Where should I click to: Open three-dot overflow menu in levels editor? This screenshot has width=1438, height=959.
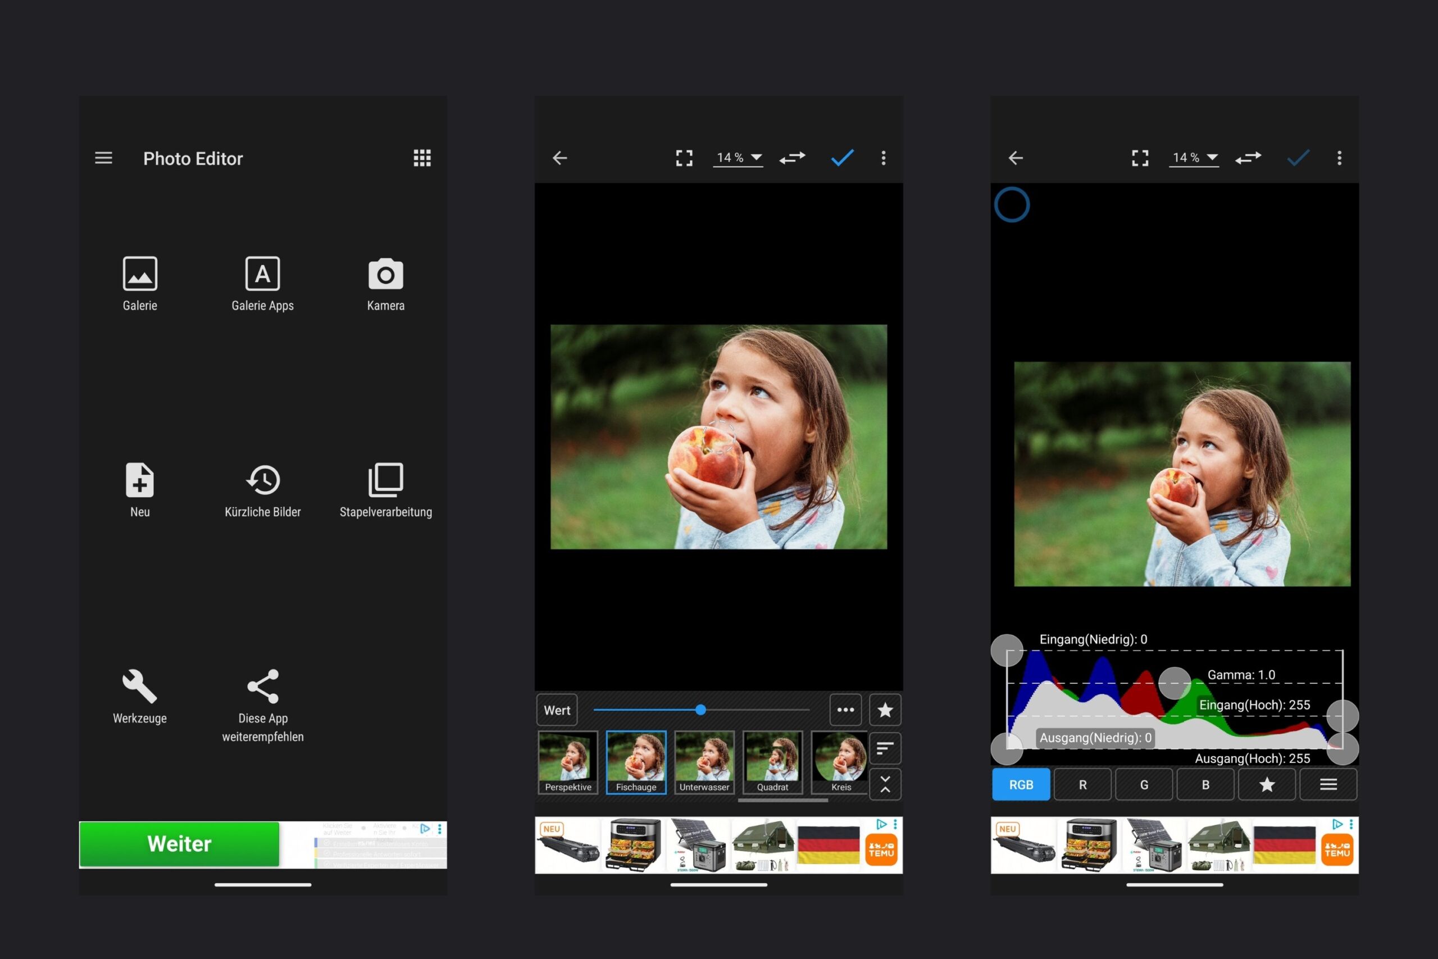coord(1339,158)
